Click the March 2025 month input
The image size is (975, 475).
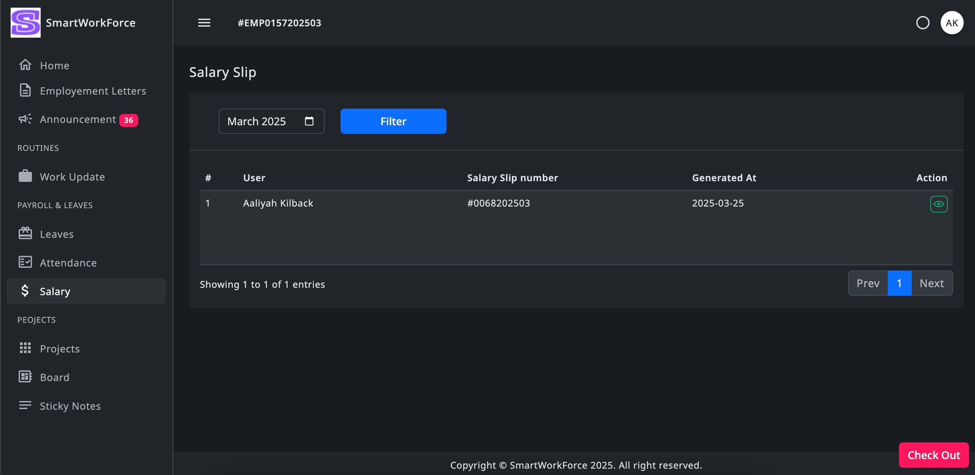coord(257,121)
